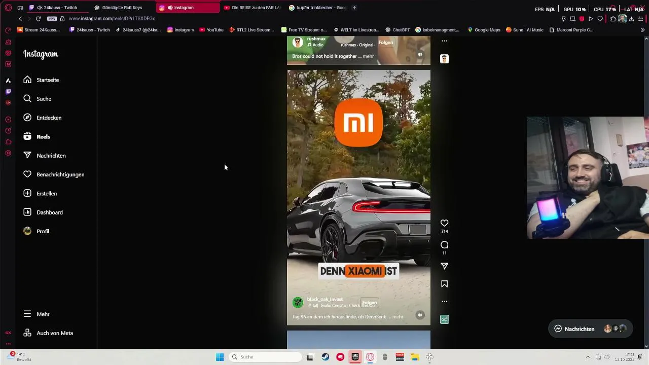Click Erstellen to create a post
Screen dimensions: 649x365
click(x=40, y=194)
